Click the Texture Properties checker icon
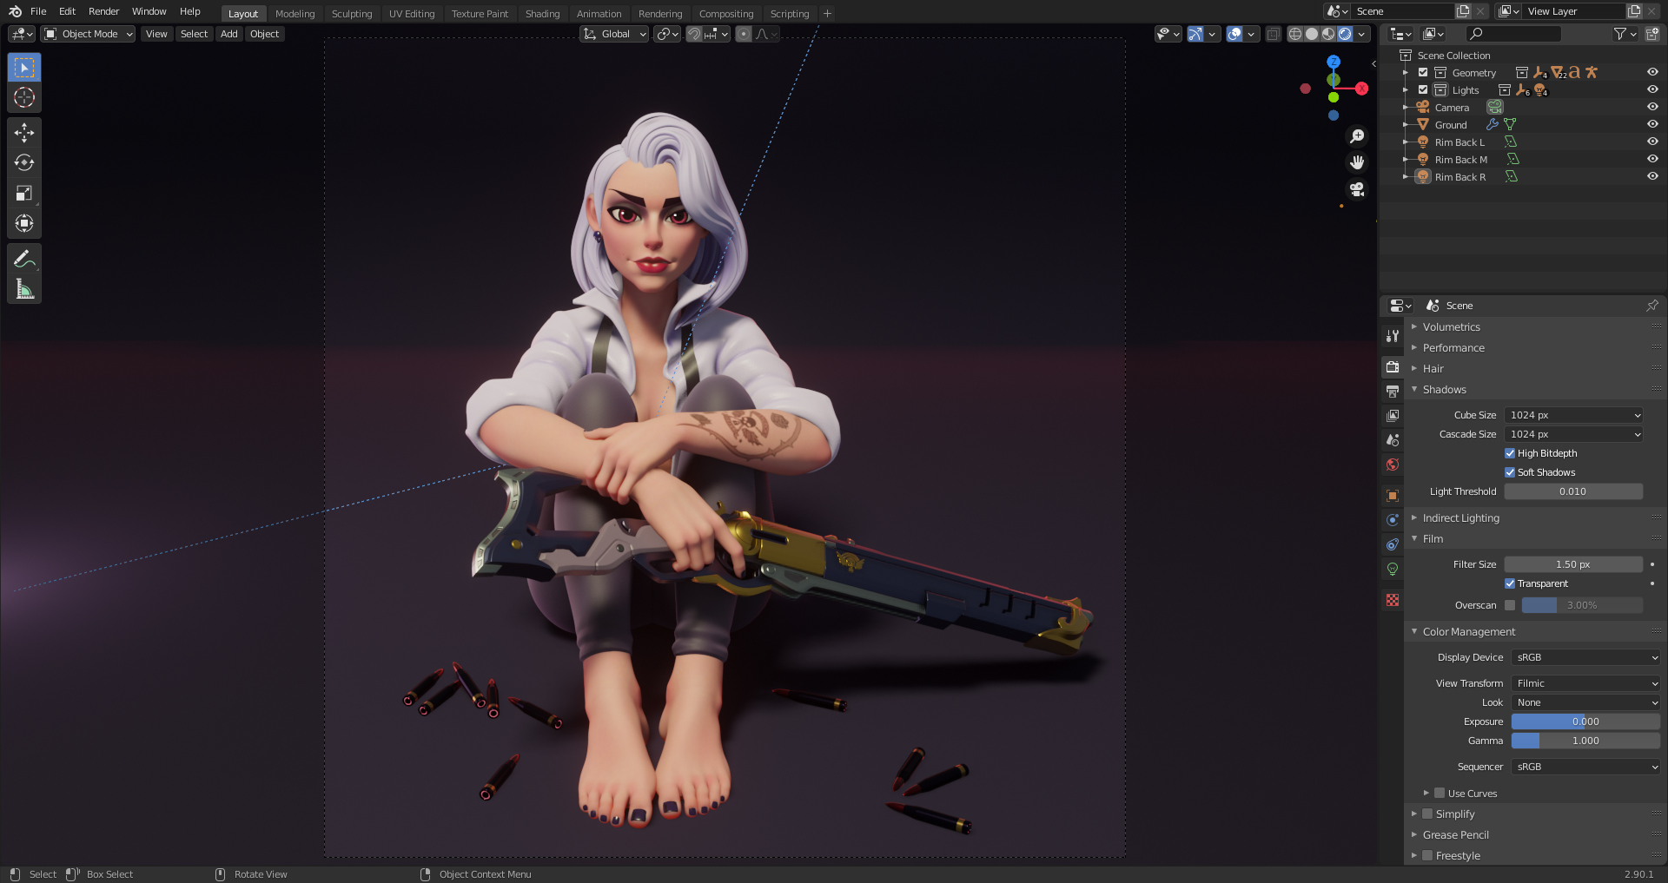This screenshot has width=1668, height=883. pyautogui.click(x=1393, y=600)
